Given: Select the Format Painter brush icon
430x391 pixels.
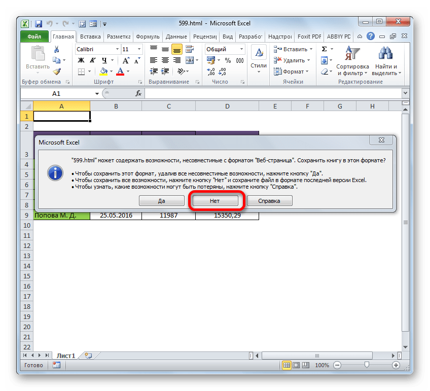Looking at the screenshot, I should (57, 72).
